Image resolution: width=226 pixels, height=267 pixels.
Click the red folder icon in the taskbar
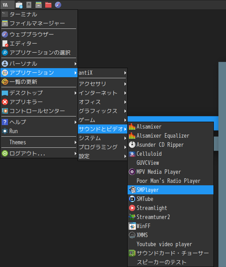(48, 5)
